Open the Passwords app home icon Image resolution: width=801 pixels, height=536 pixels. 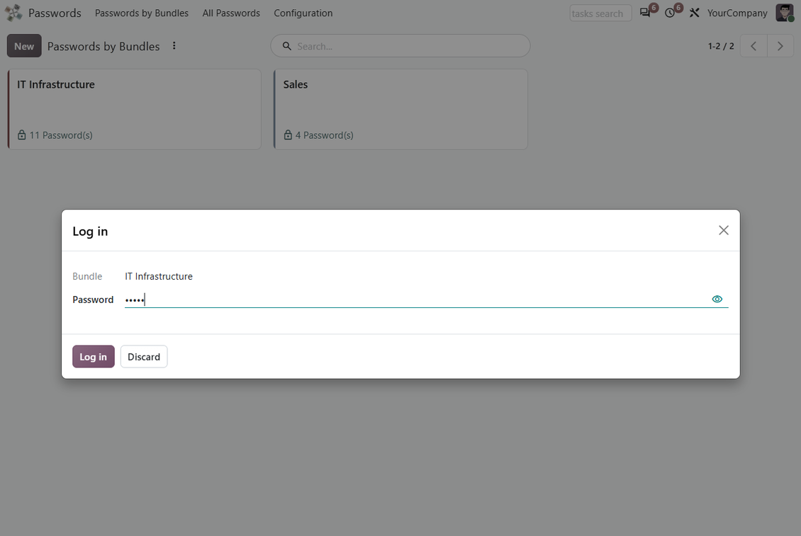point(13,13)
